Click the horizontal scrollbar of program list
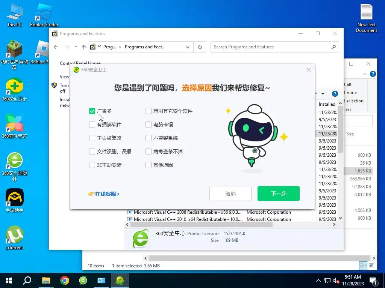This screenshot has width=385, height=288. click(201, 225)
